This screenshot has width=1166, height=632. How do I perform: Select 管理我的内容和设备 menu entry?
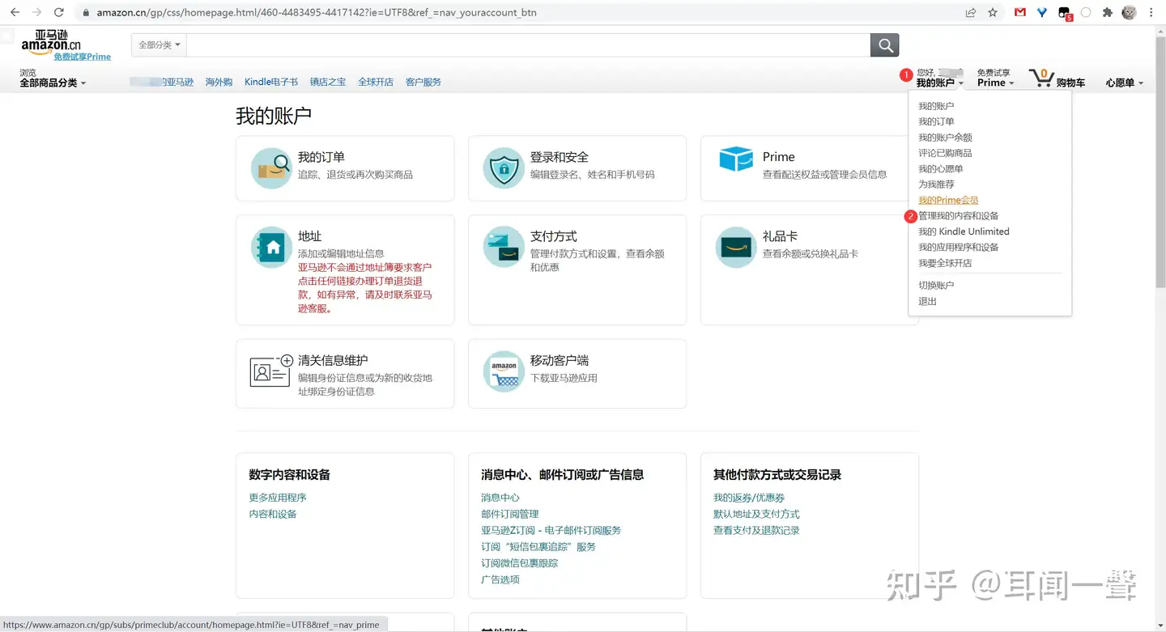click(959, 216)
